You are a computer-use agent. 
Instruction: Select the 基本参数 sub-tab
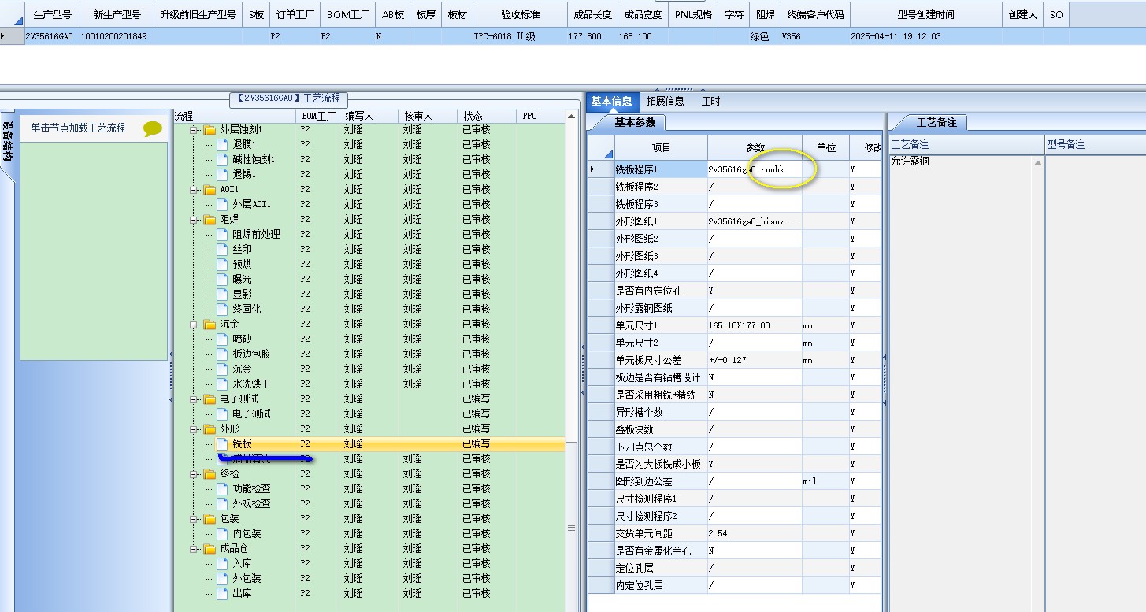(634, 123)
